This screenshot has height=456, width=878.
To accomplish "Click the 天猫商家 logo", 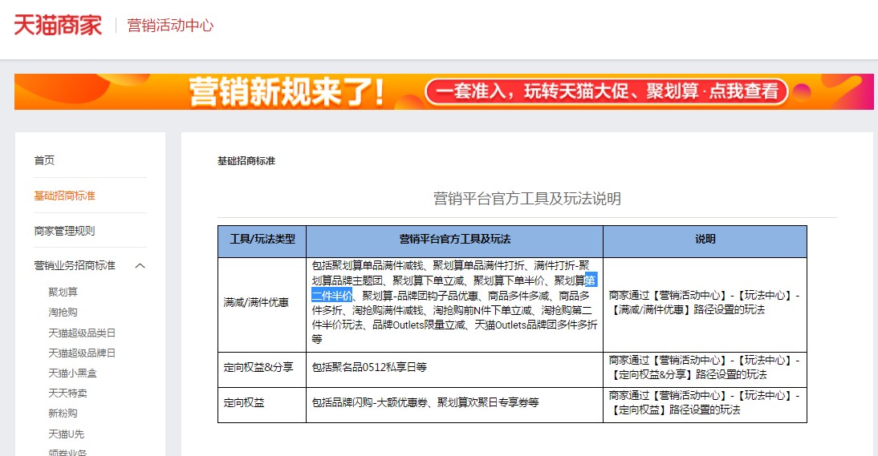I will (x=58, y=25).
